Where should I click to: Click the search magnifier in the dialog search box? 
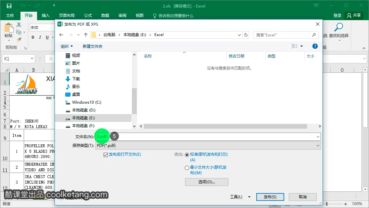tap(314, 35)
